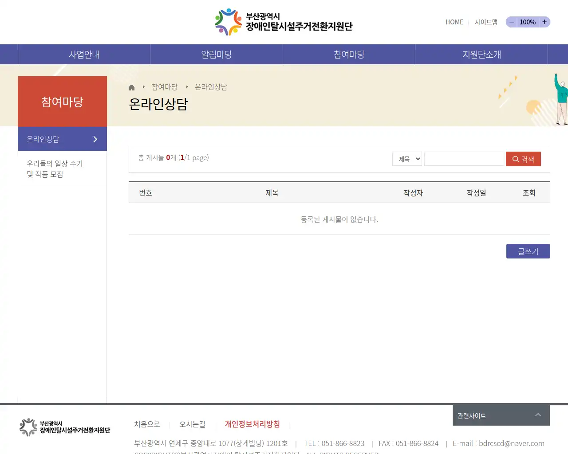
Task: Click the 작성자 column header
Action: pos(413,193)
